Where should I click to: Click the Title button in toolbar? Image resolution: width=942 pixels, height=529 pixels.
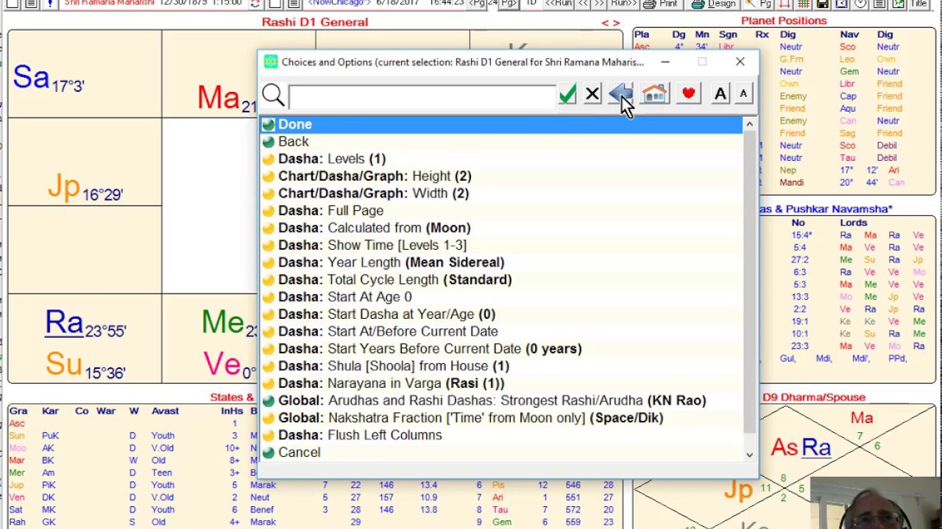[x=919, y=4]
